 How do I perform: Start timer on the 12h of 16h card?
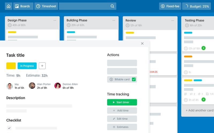[204, 48]
